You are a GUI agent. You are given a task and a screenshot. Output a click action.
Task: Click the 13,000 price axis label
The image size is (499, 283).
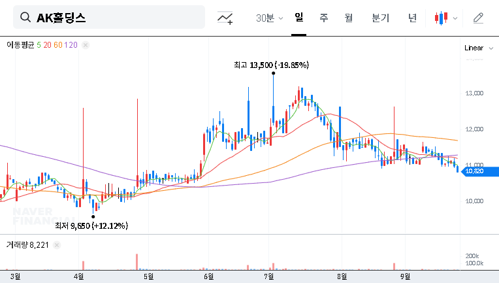pos(474,93)
